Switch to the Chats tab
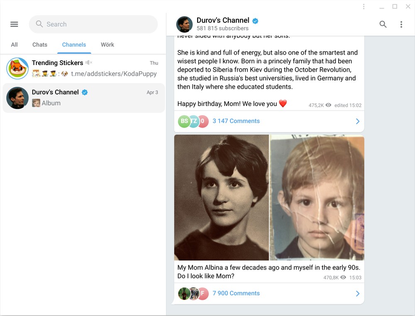Viewport: 415px width, 316px height. pyautogui.click(x=40, y=45)
